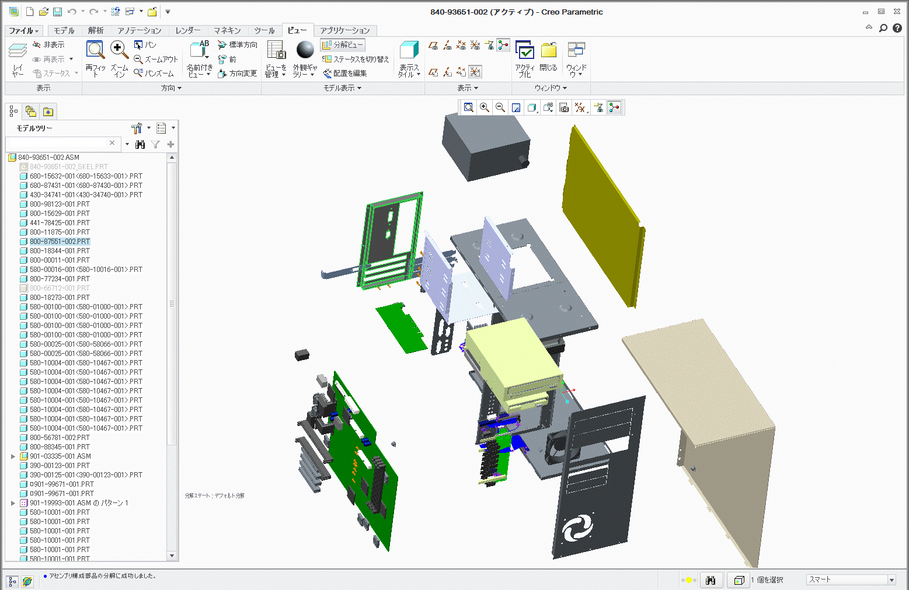Open the Layers (レイヤー) tool

(x=18, y=60)
